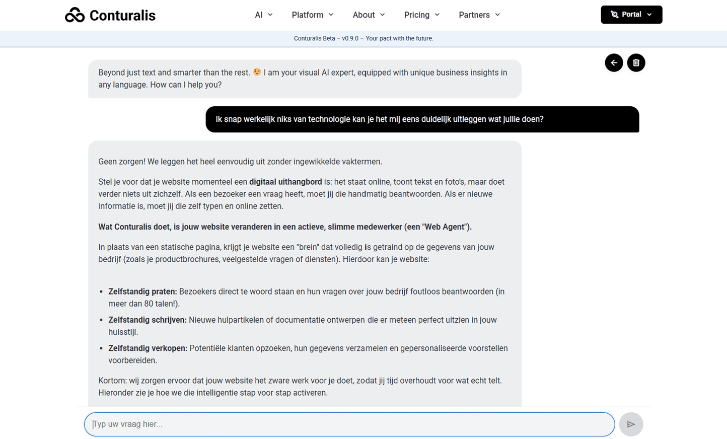The width and height of the screenshot is (727, 439).
Task: Click the 'Geen zorgen!' opening line
Action: (x=240, y=162)
